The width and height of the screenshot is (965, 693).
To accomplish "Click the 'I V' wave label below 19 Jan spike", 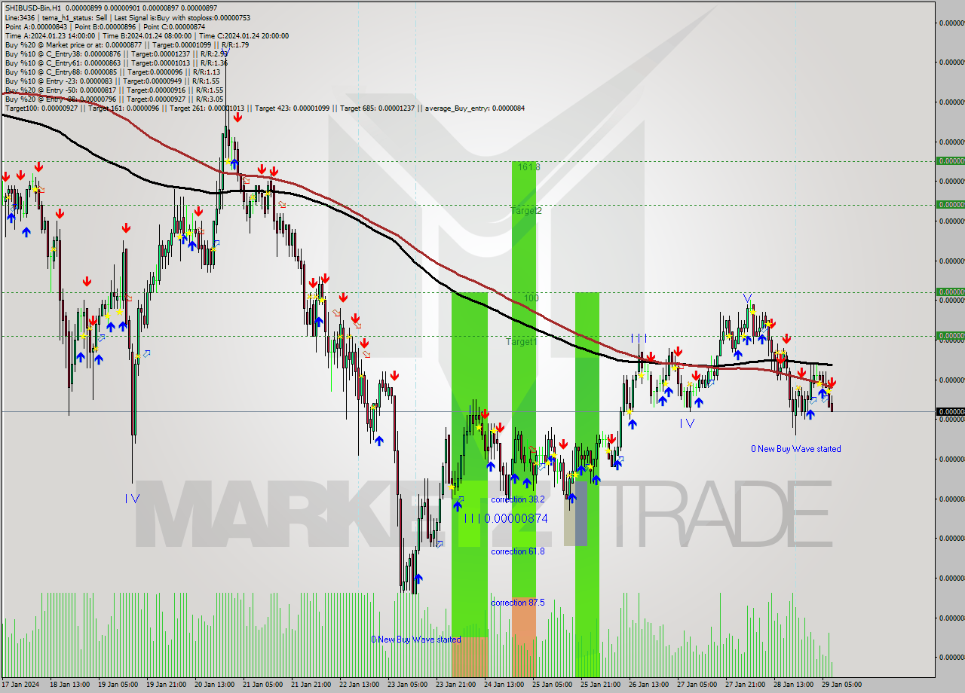I will click(132, 498).
